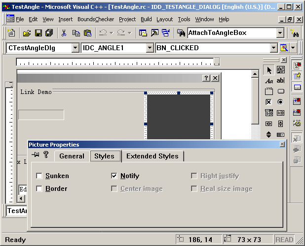Open the WizardBar actions dropdown arrow

point(293,48)
